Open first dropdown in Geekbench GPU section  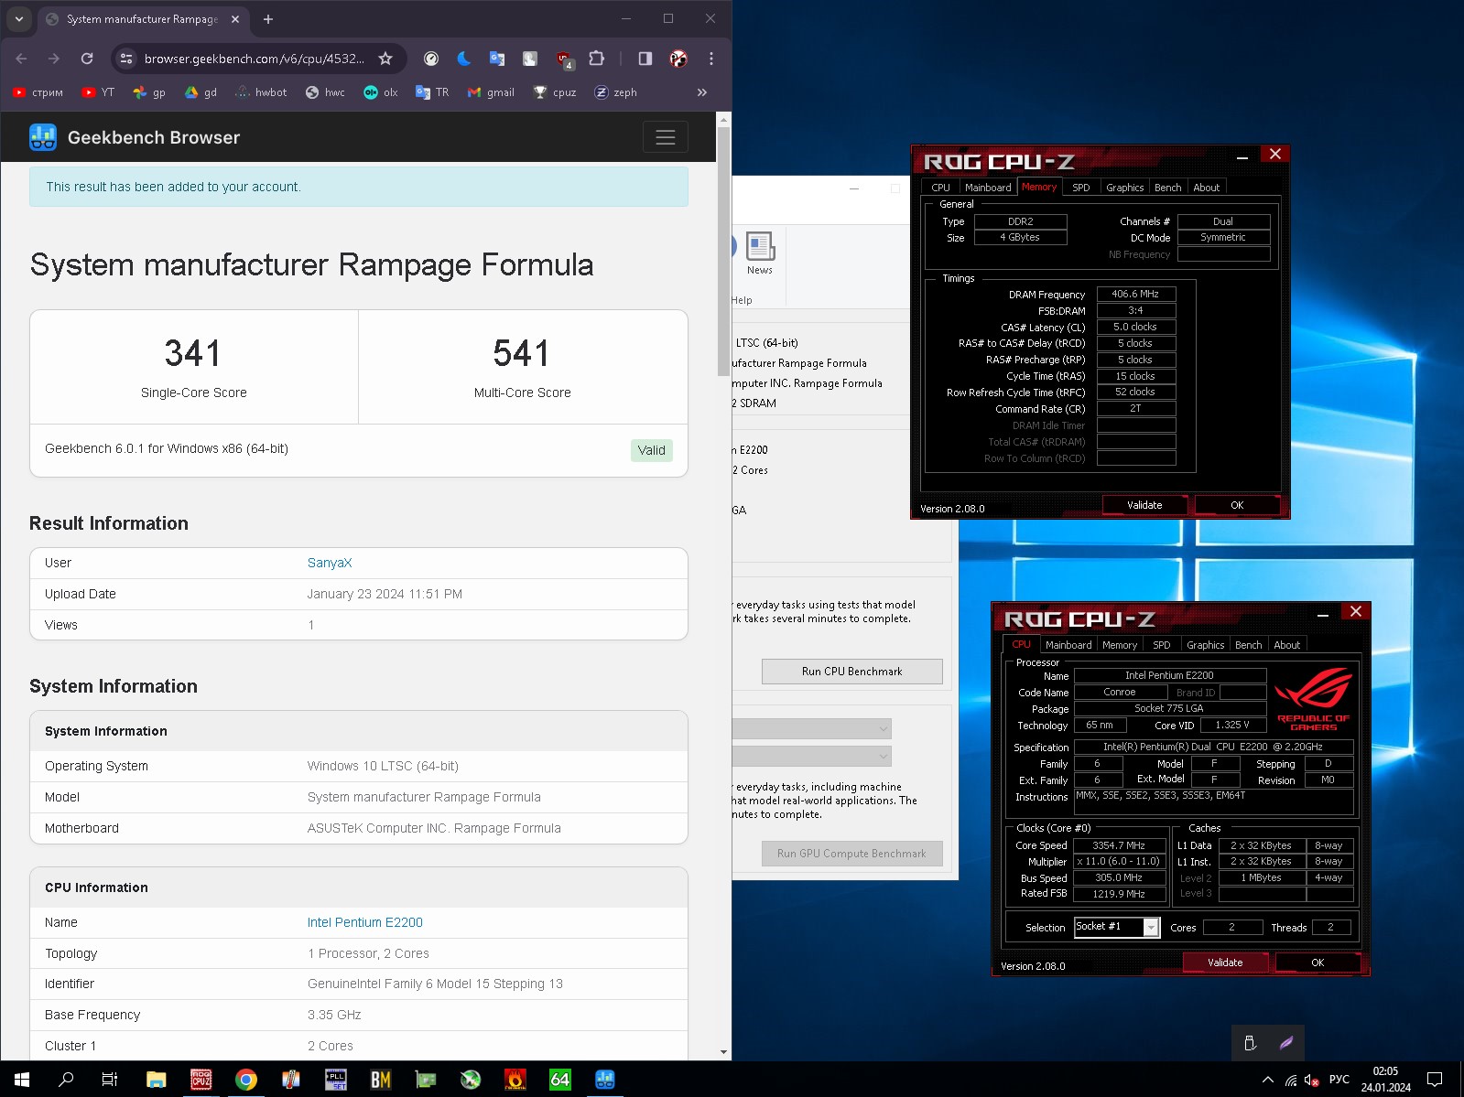click(811, 728)
